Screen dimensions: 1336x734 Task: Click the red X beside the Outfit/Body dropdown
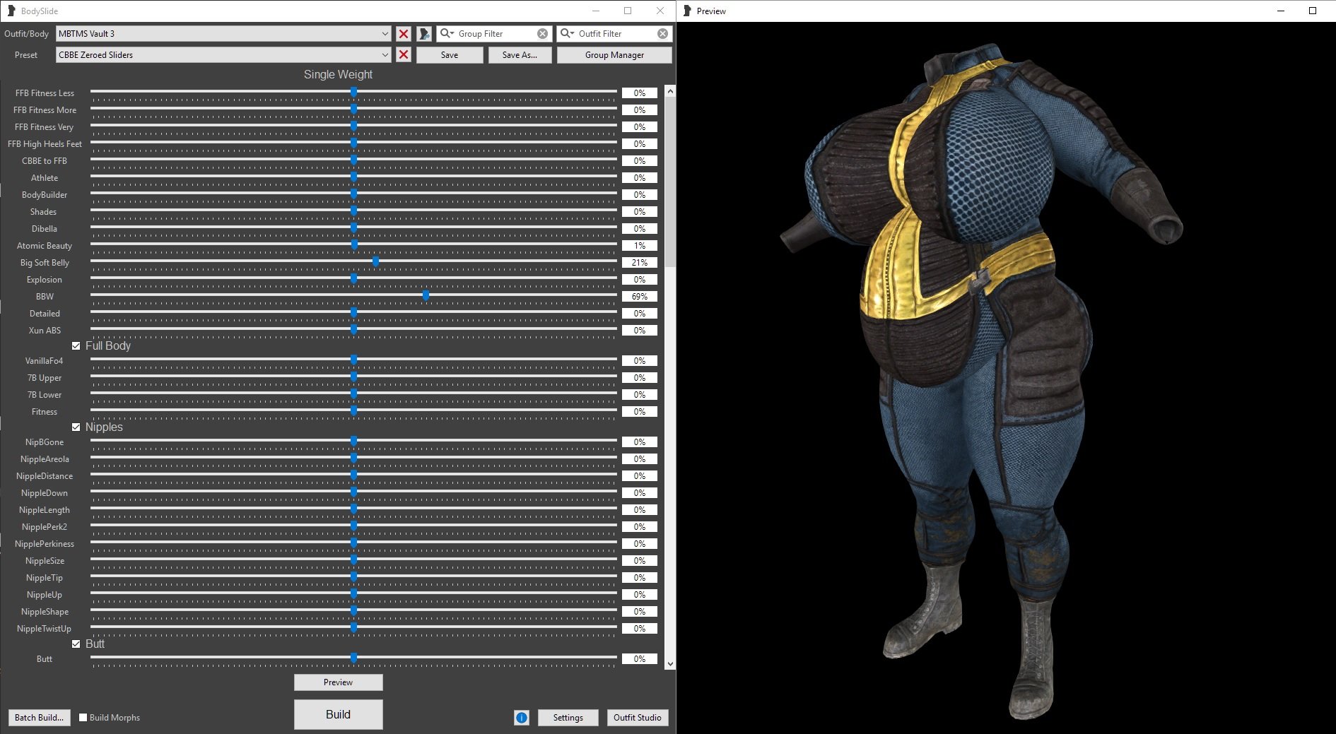tap(404, 34)
